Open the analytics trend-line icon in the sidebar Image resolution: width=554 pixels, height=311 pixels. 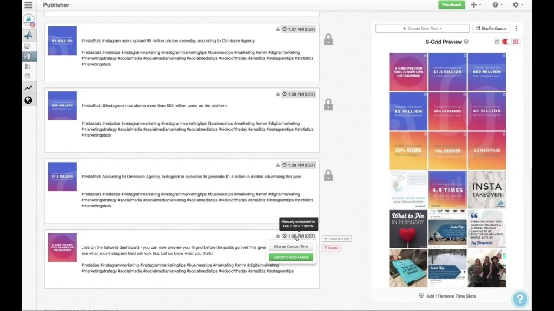pos(28,88)
